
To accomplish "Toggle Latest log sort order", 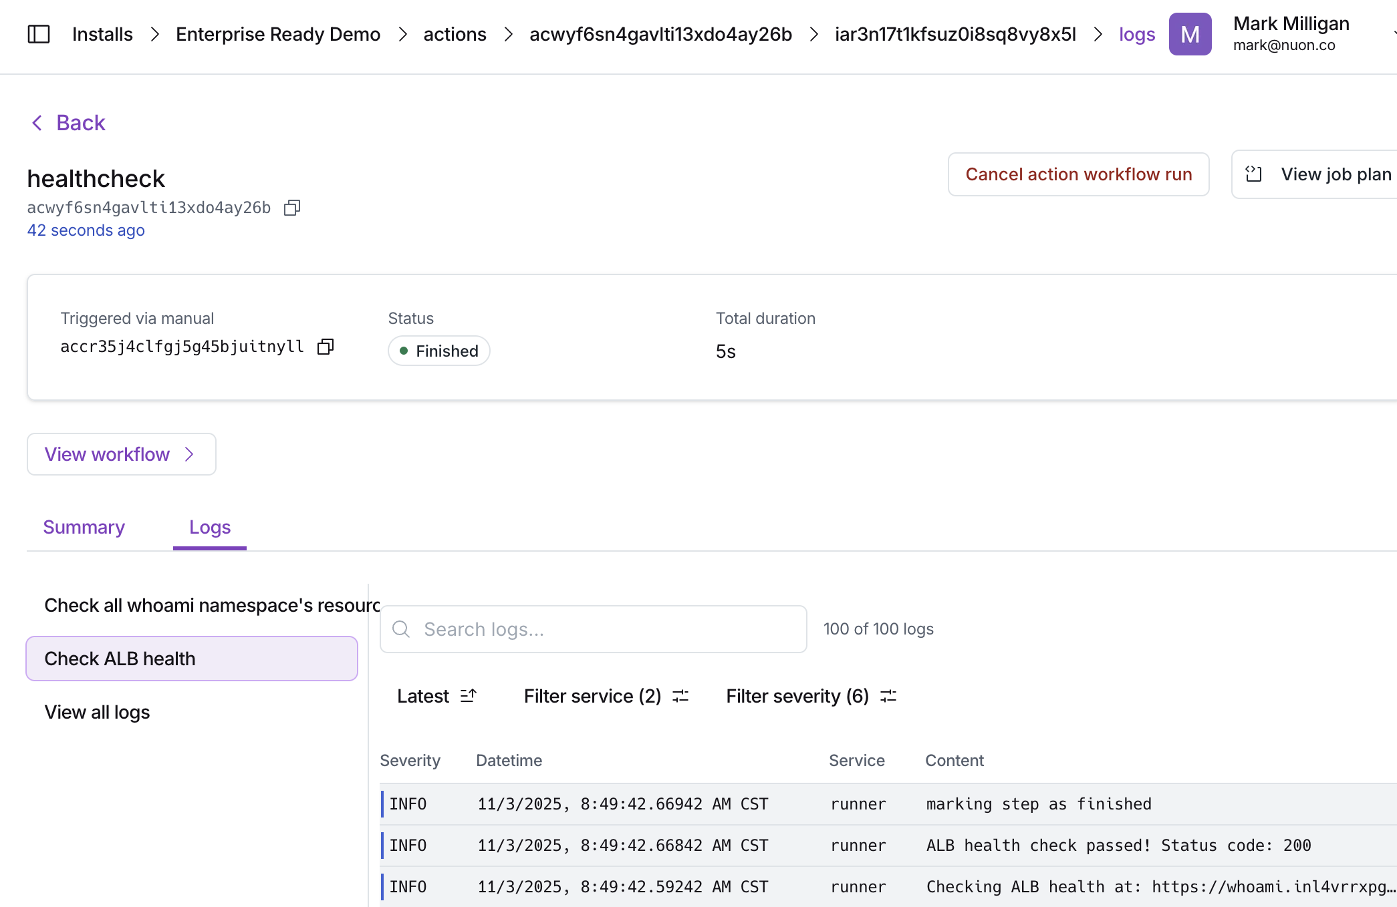I will 423,696.
